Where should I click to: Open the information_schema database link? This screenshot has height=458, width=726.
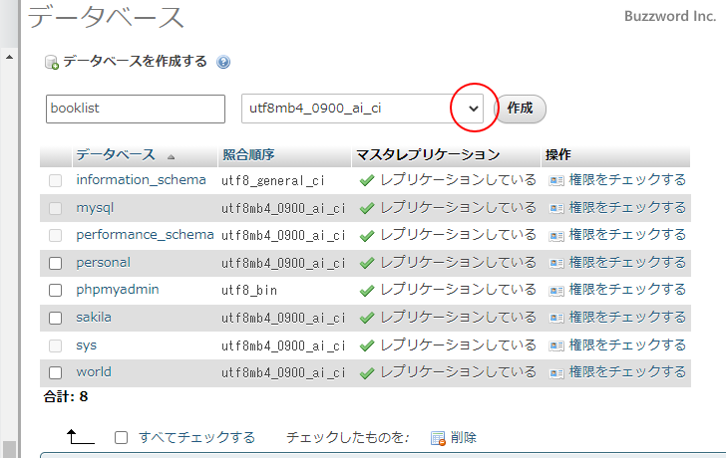pyautogui.click(x=141, y=180)
